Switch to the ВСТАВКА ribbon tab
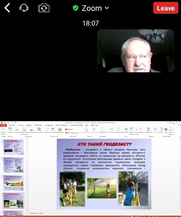181x217 pixels. click(20, 125)
